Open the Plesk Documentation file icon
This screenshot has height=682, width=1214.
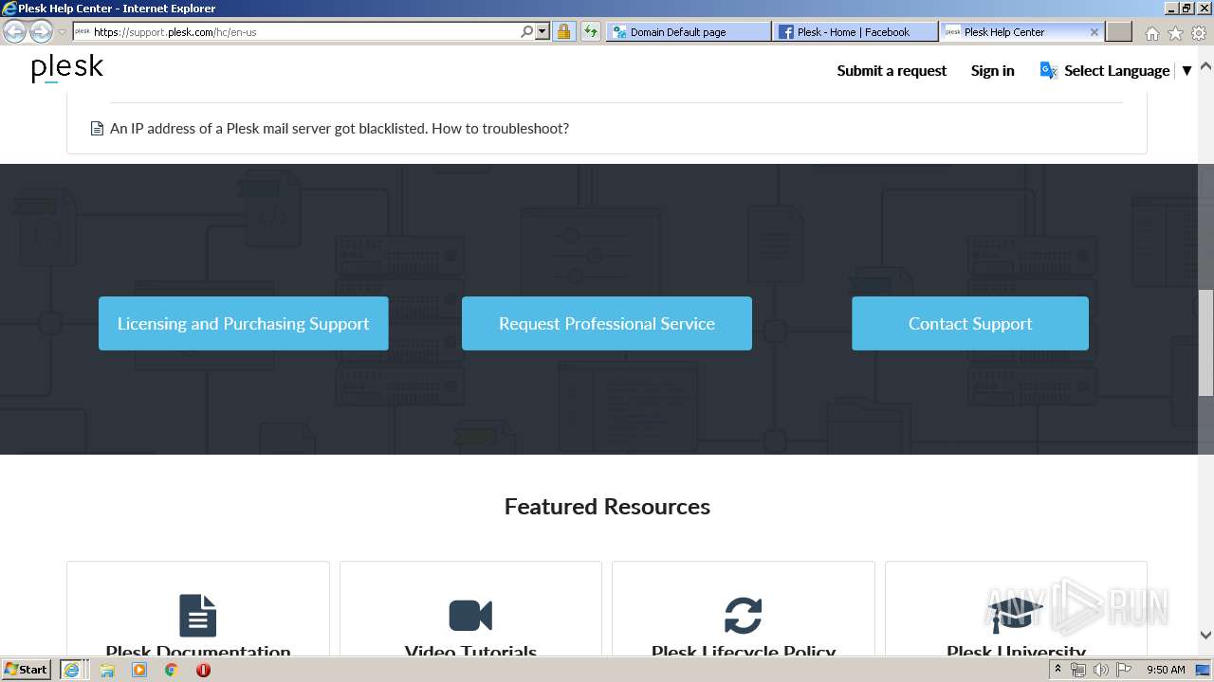pos(198,616)
